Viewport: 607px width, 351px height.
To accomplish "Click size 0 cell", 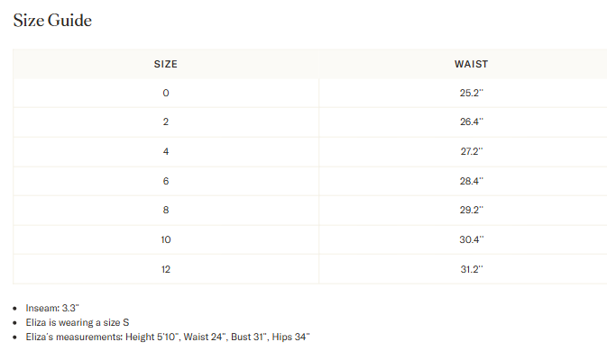I will [x=166, y=93].
